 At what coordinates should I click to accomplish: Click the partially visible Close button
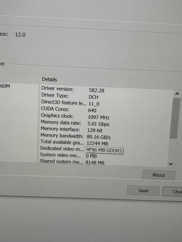(x=172, y=192)
